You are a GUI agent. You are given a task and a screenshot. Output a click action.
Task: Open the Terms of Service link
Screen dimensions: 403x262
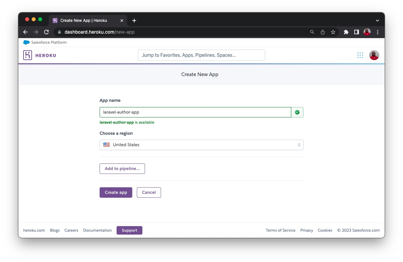pos(280,230)
